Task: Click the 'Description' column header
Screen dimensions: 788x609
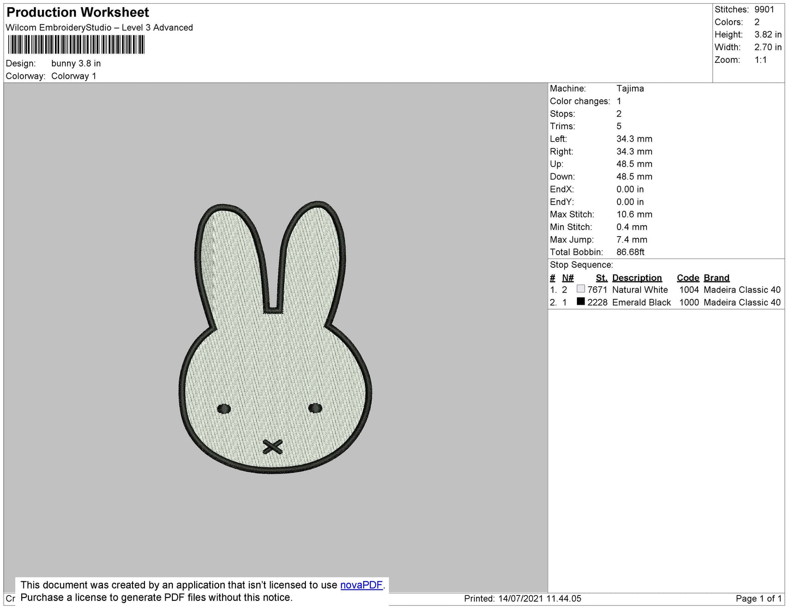Action: tap(637, 278)
